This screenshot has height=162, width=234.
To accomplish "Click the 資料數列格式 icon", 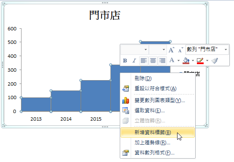I will point(126,153).
